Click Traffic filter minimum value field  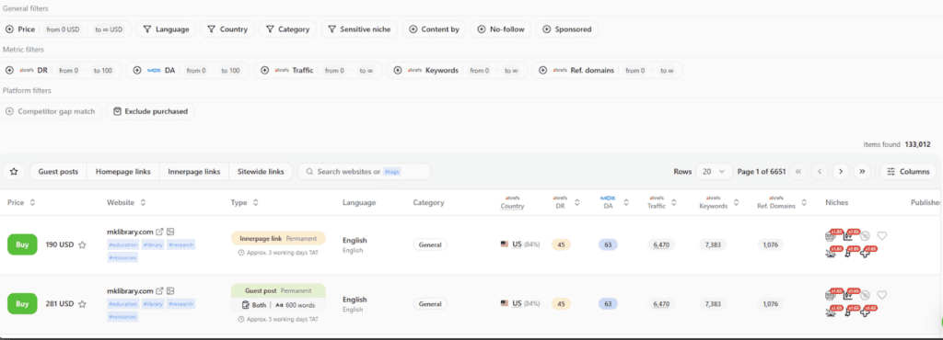point(334,71)
